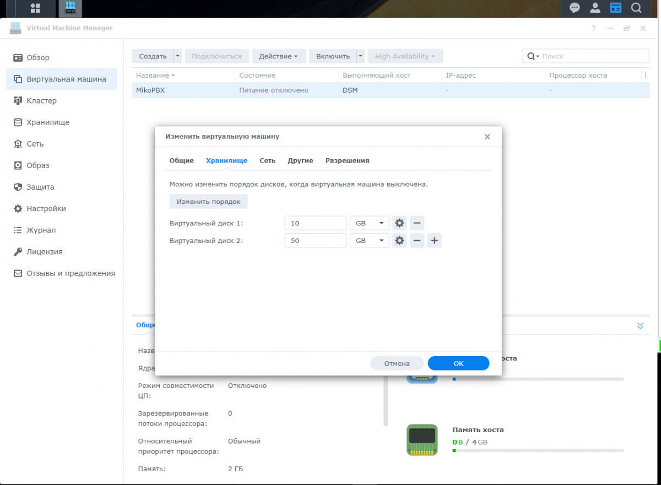Image resolution: width=661 pixels, height=485 pixels.
Task: Open Лицензия section in sidebar
Action: [62, 251]
